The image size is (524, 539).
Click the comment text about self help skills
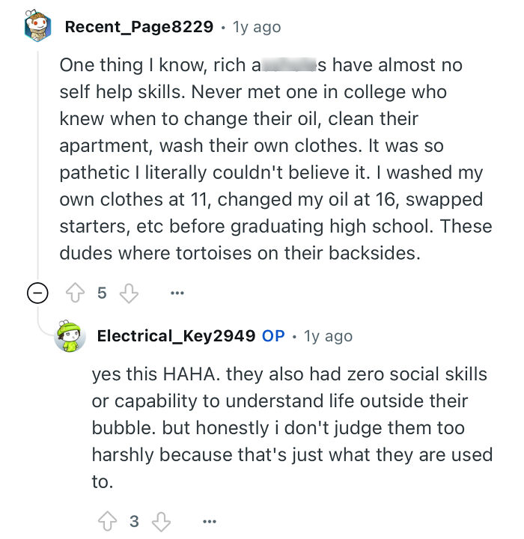[x=273, y=159]
